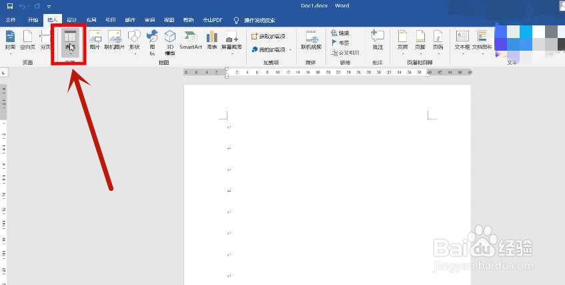565x285 pixels.
Task: Switch to the 开始 (Home) ribbon tab
Action: point(33,20)
